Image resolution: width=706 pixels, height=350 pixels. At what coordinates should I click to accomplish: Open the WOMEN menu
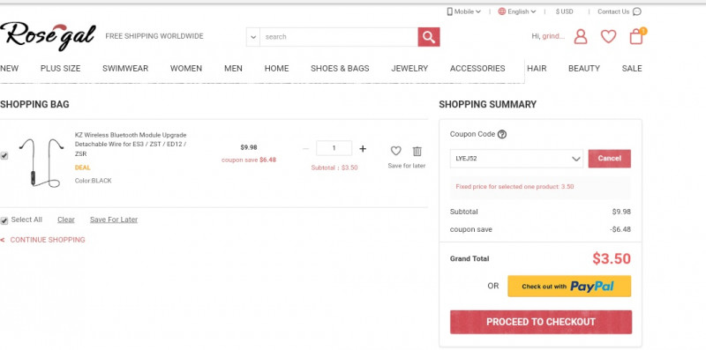[x=186, y=69]
